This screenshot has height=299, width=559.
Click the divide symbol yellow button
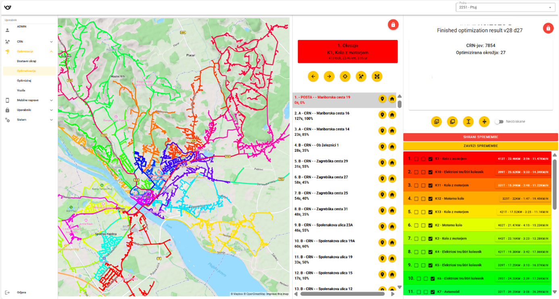pos(484,121)
